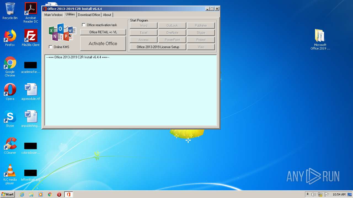Click the Excel start button
This screenshot has width=353, height=198.
point(144,33)
